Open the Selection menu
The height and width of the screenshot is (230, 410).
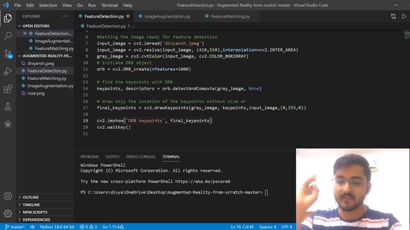[x=48, y=5]
